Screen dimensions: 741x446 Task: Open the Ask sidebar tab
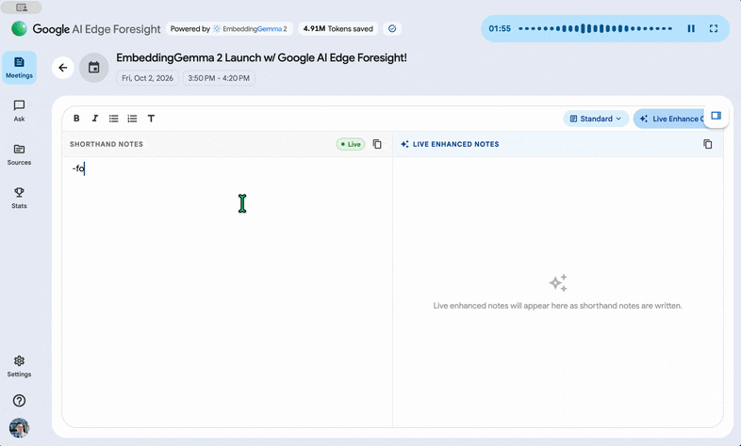click(x=20, y=111)
